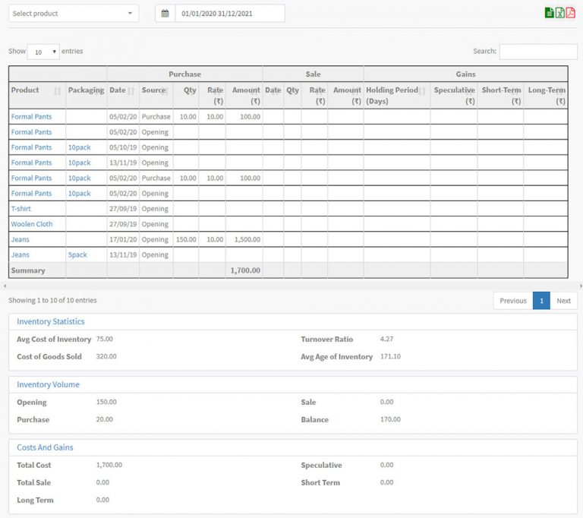This screenshot has height=518, width=583.
Task: Click into the Search input box
Action: click(537, 52)
